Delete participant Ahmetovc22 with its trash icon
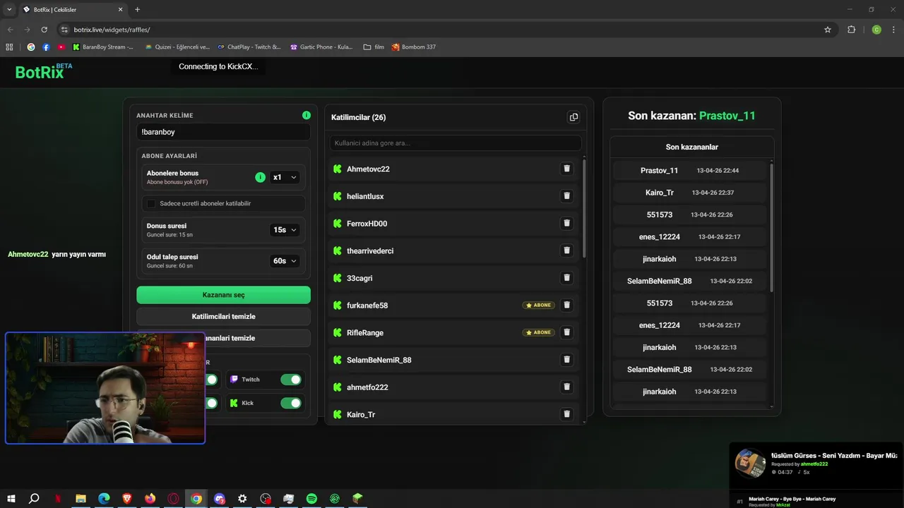Viewport: 904px width, 508px height. pos(566,169)
